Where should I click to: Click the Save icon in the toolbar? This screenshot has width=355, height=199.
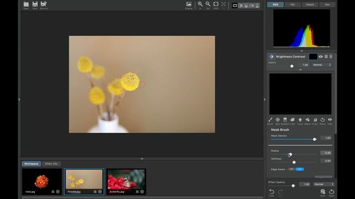[35, 4]
